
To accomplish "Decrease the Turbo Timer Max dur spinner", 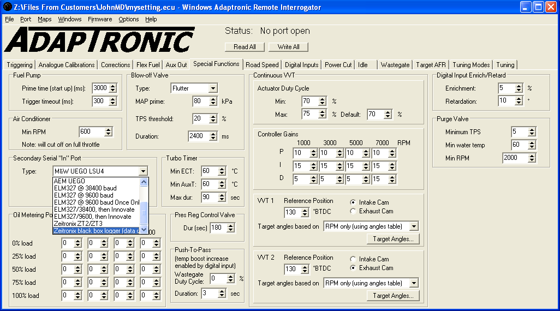I will point(222,200).
